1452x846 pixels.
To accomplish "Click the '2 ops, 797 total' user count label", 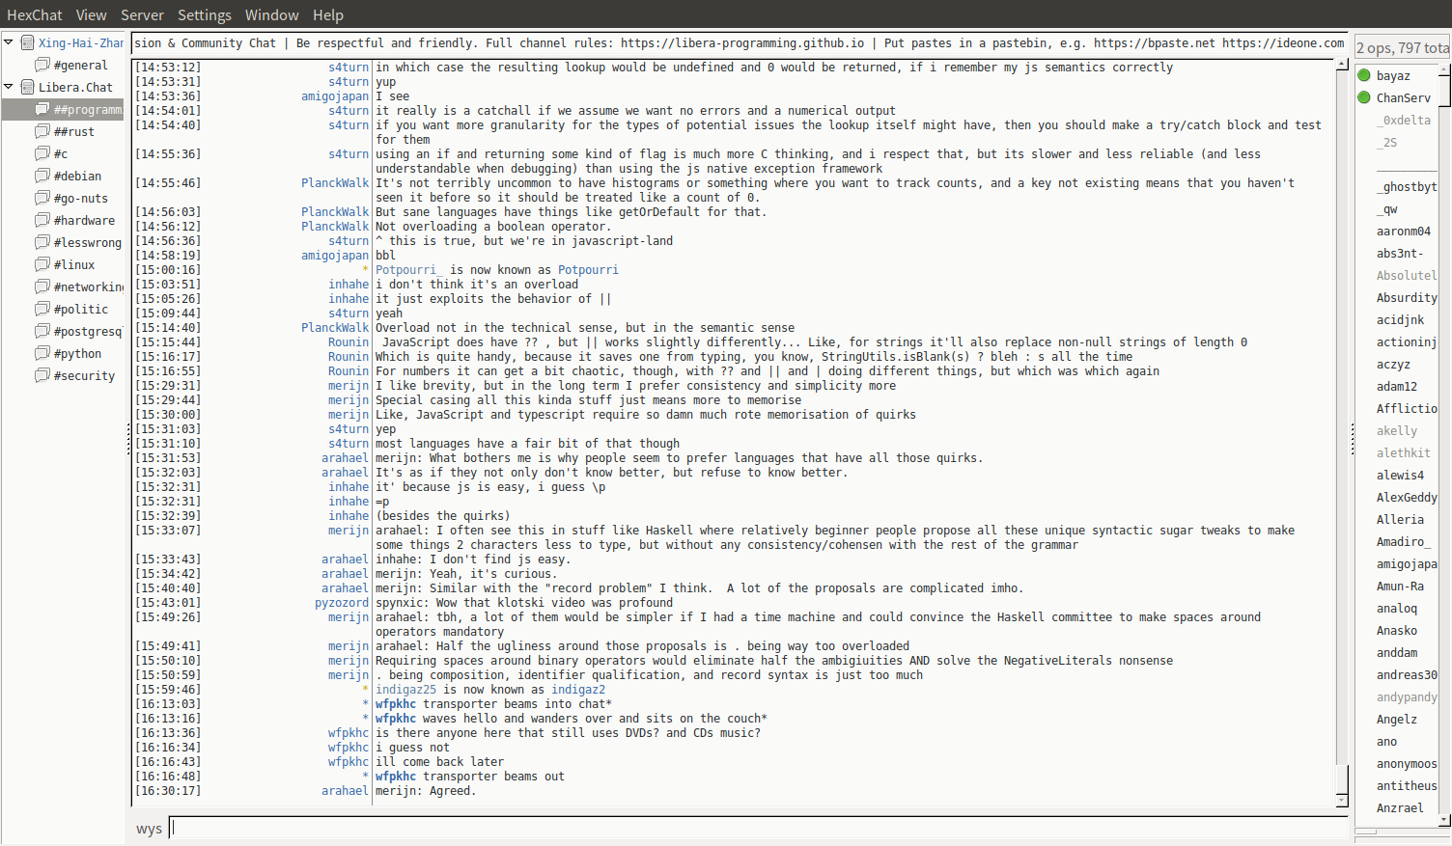I will (1403, 47).
